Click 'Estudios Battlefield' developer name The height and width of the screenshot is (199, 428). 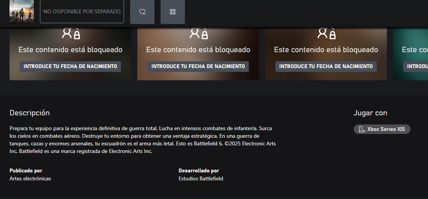[200, 178]
